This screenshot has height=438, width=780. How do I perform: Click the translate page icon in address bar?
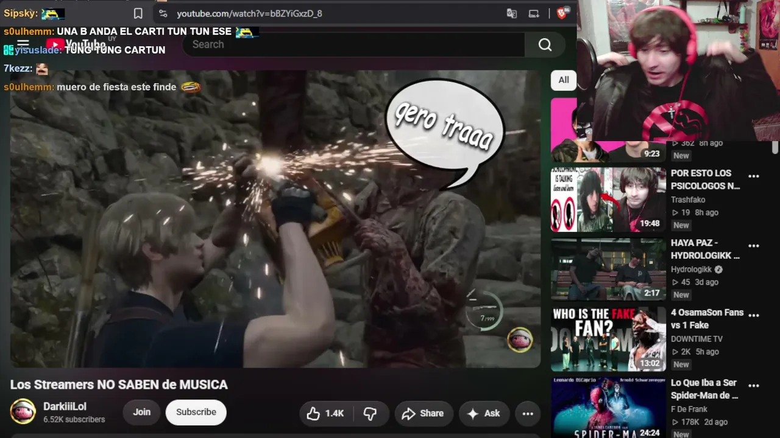pyautogui.click(x=512, y=13)
